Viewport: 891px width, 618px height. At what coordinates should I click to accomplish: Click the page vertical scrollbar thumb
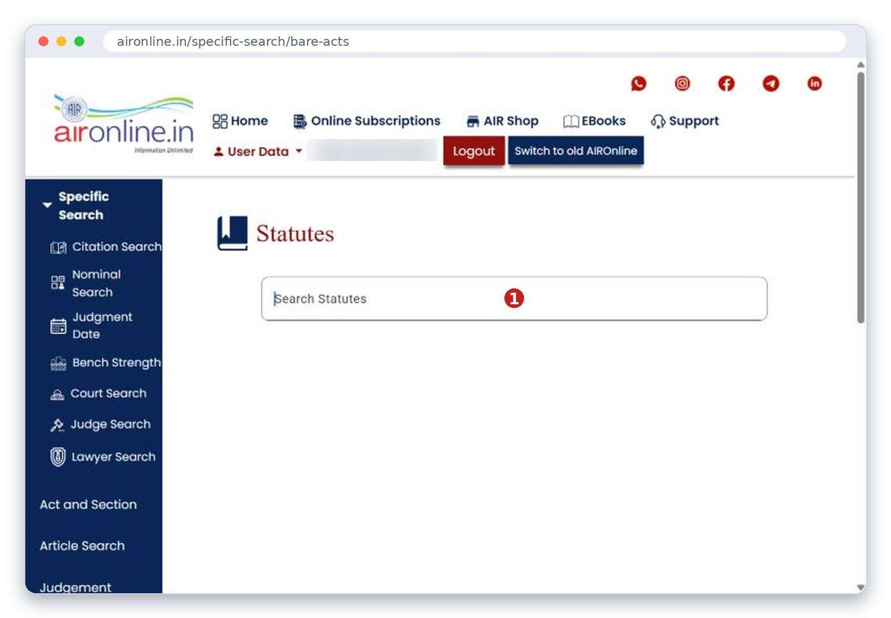(x=861, y=197)
